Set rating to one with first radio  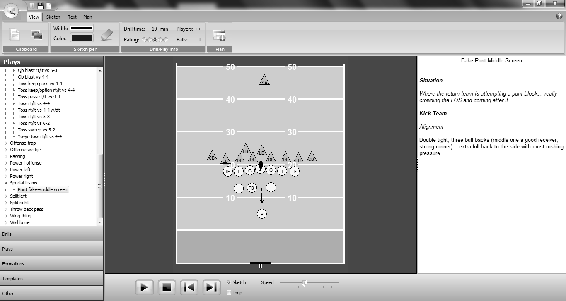[x=144, y=40]
